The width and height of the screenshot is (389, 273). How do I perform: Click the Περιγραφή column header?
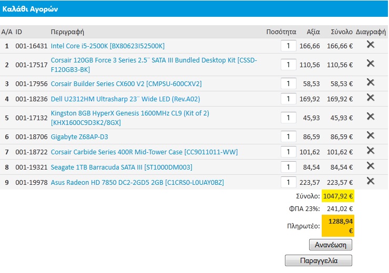(67, 32)
